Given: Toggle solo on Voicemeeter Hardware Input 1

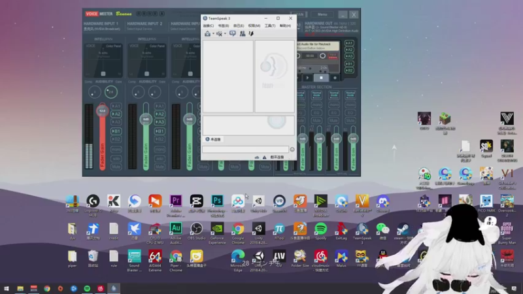Looking at the screenshot, I should click(116, 158).
